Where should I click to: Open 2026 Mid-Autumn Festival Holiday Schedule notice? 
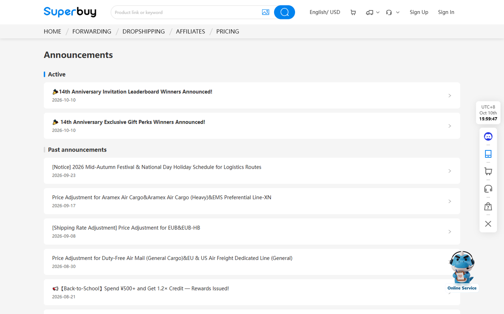(x=252, y=171)
